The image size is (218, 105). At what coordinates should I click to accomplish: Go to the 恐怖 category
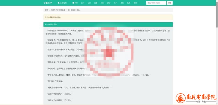click(x=122, y=3)
